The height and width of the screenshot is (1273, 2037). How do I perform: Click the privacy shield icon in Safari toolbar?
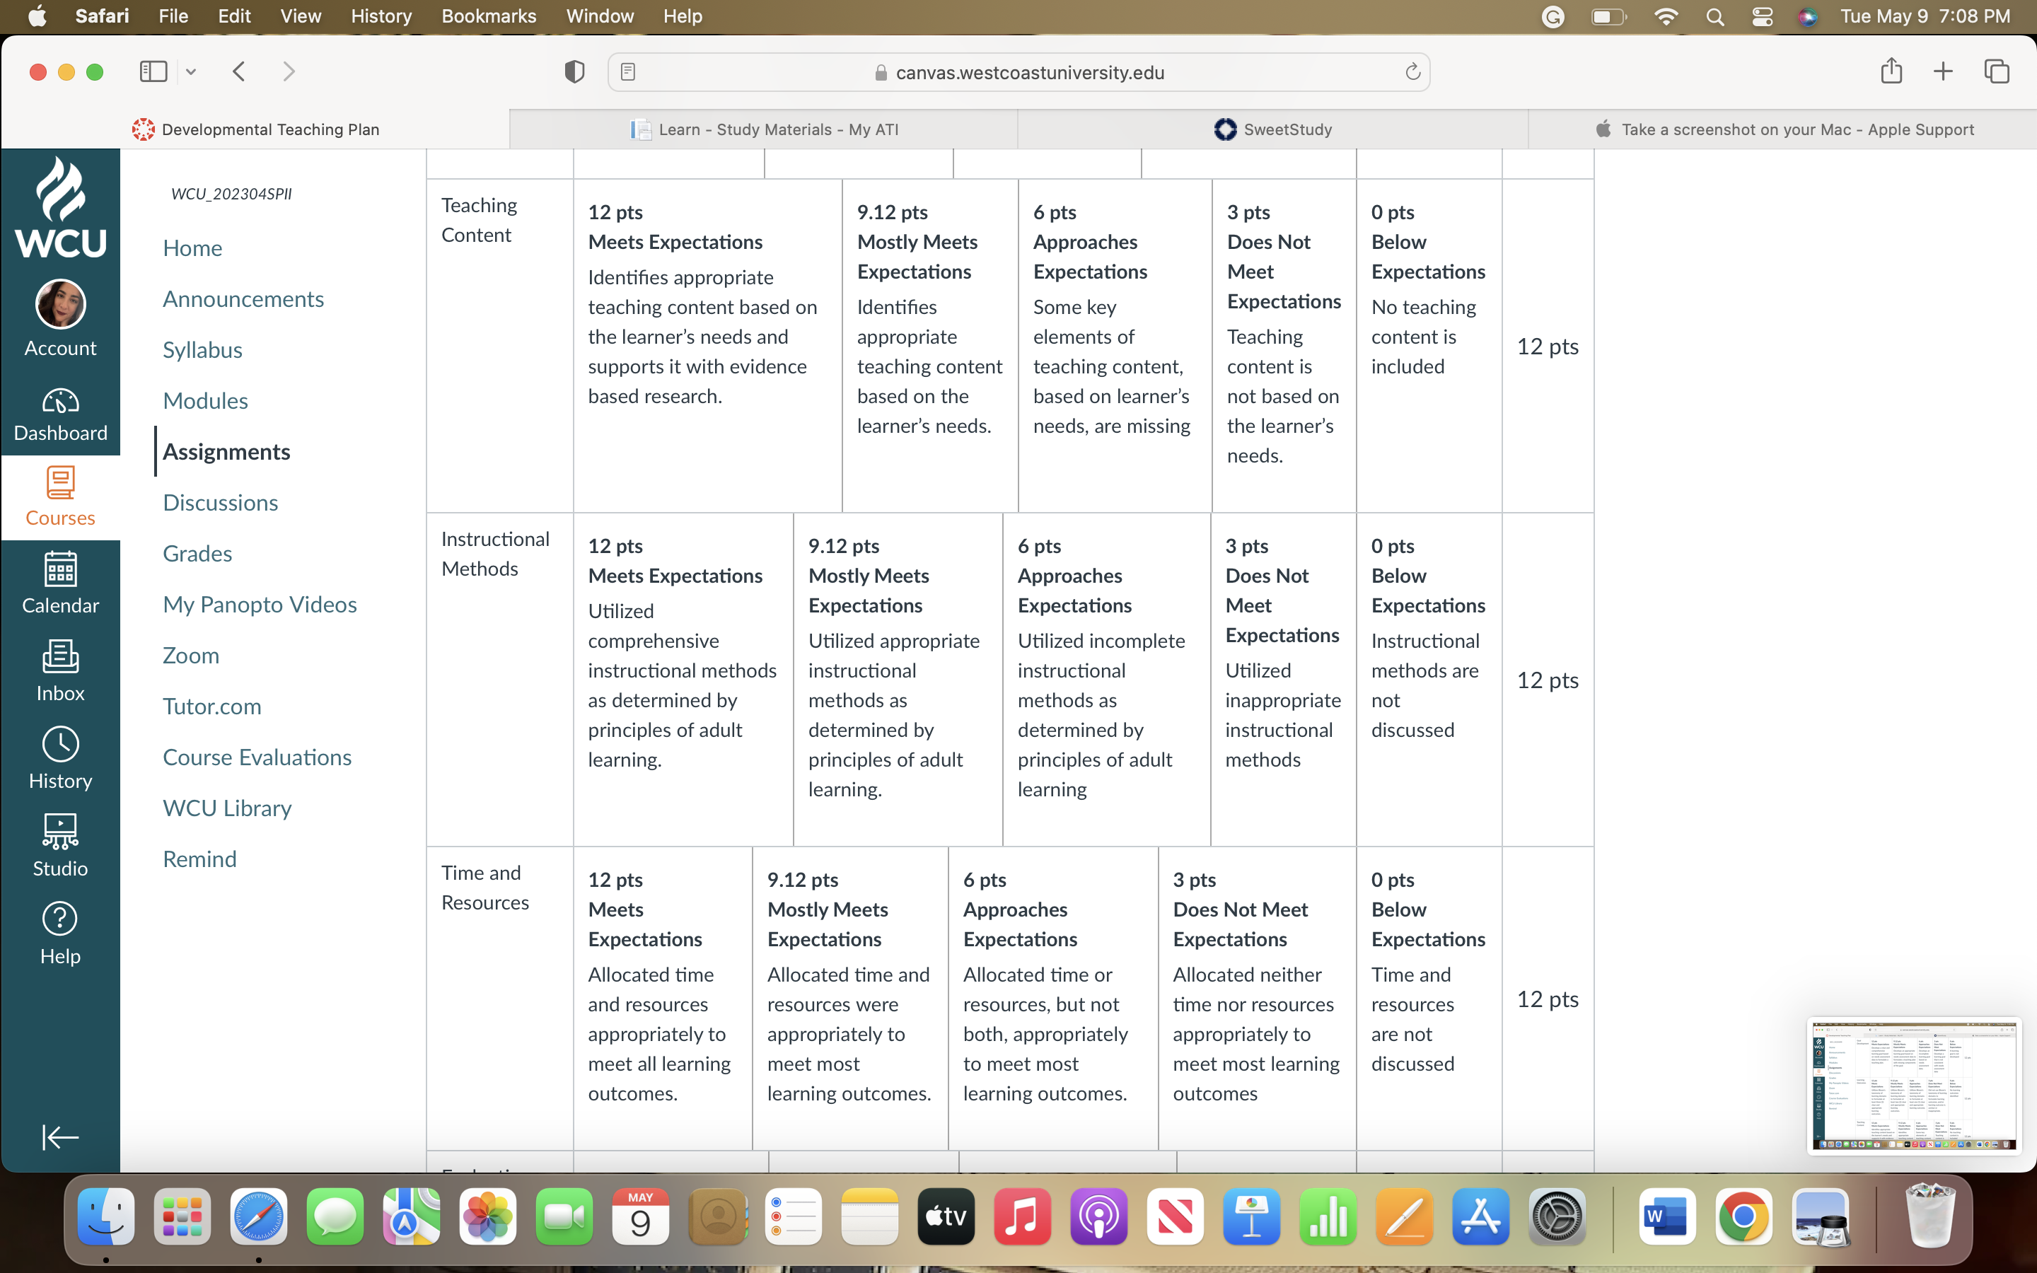pos(574,72)
